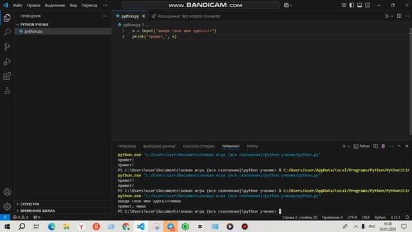
Task: Change end of line sequence CRLF
Action: click(366, 218)
